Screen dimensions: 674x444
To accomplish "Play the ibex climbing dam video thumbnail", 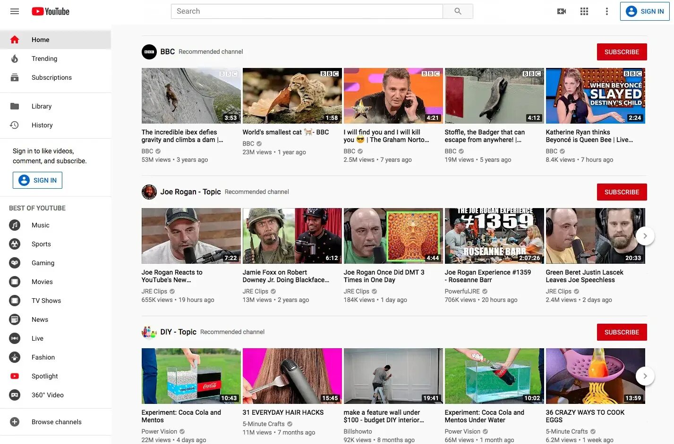I will [x=191, y=96].
